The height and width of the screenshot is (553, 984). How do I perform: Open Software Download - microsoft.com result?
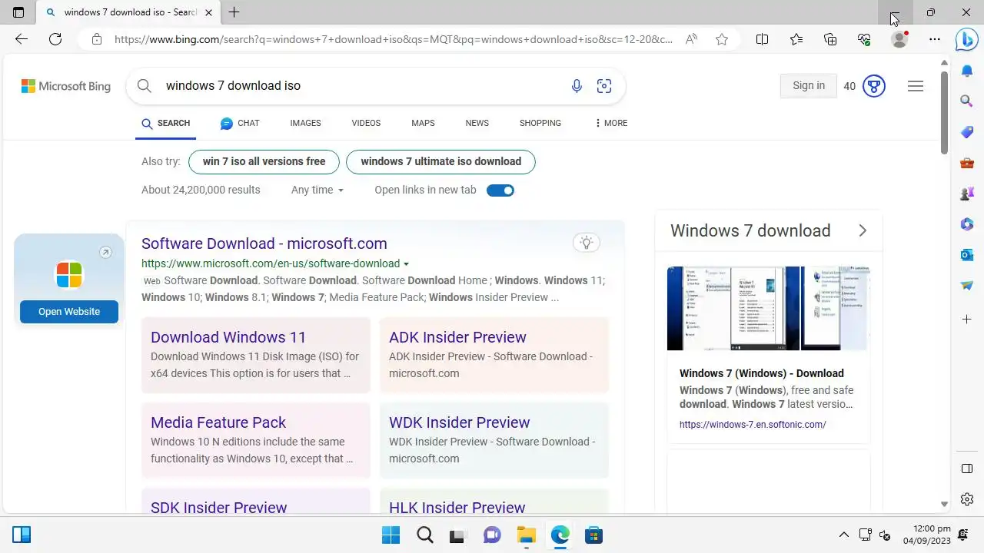[264, 243]
